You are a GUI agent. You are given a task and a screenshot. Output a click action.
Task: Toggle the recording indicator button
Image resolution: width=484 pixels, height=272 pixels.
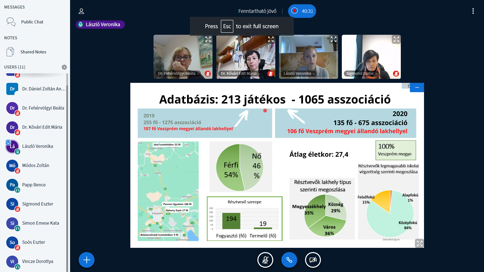pyautogui.click(x=302, y=11)
